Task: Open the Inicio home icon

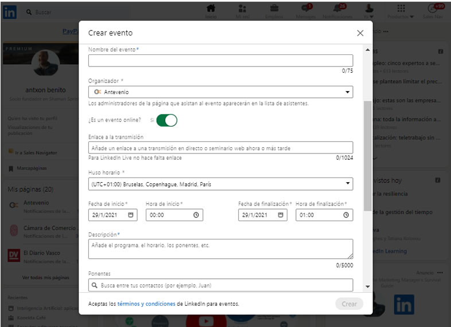Action: pos(211,9)
